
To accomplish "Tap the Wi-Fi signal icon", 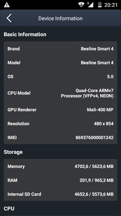I will [x=81, y=5].
